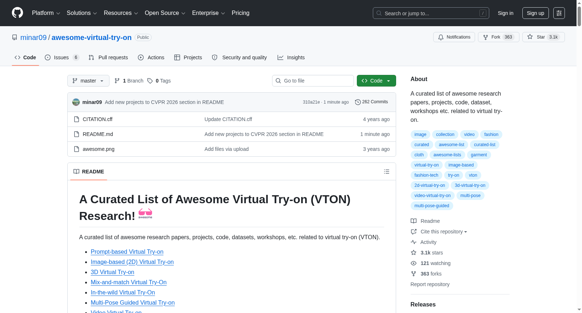Click Report repository
Viewport: 582px width, 313px height.
tap(430, 284)
